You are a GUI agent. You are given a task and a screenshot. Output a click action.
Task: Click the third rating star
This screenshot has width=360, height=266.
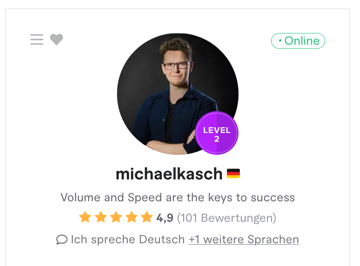pos(116,217)
